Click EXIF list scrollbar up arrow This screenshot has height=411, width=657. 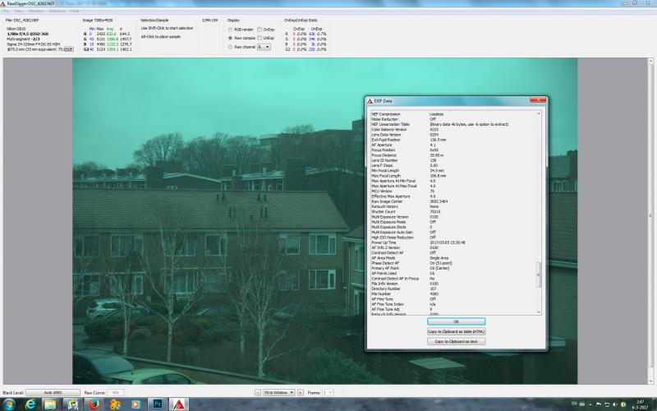539,113
